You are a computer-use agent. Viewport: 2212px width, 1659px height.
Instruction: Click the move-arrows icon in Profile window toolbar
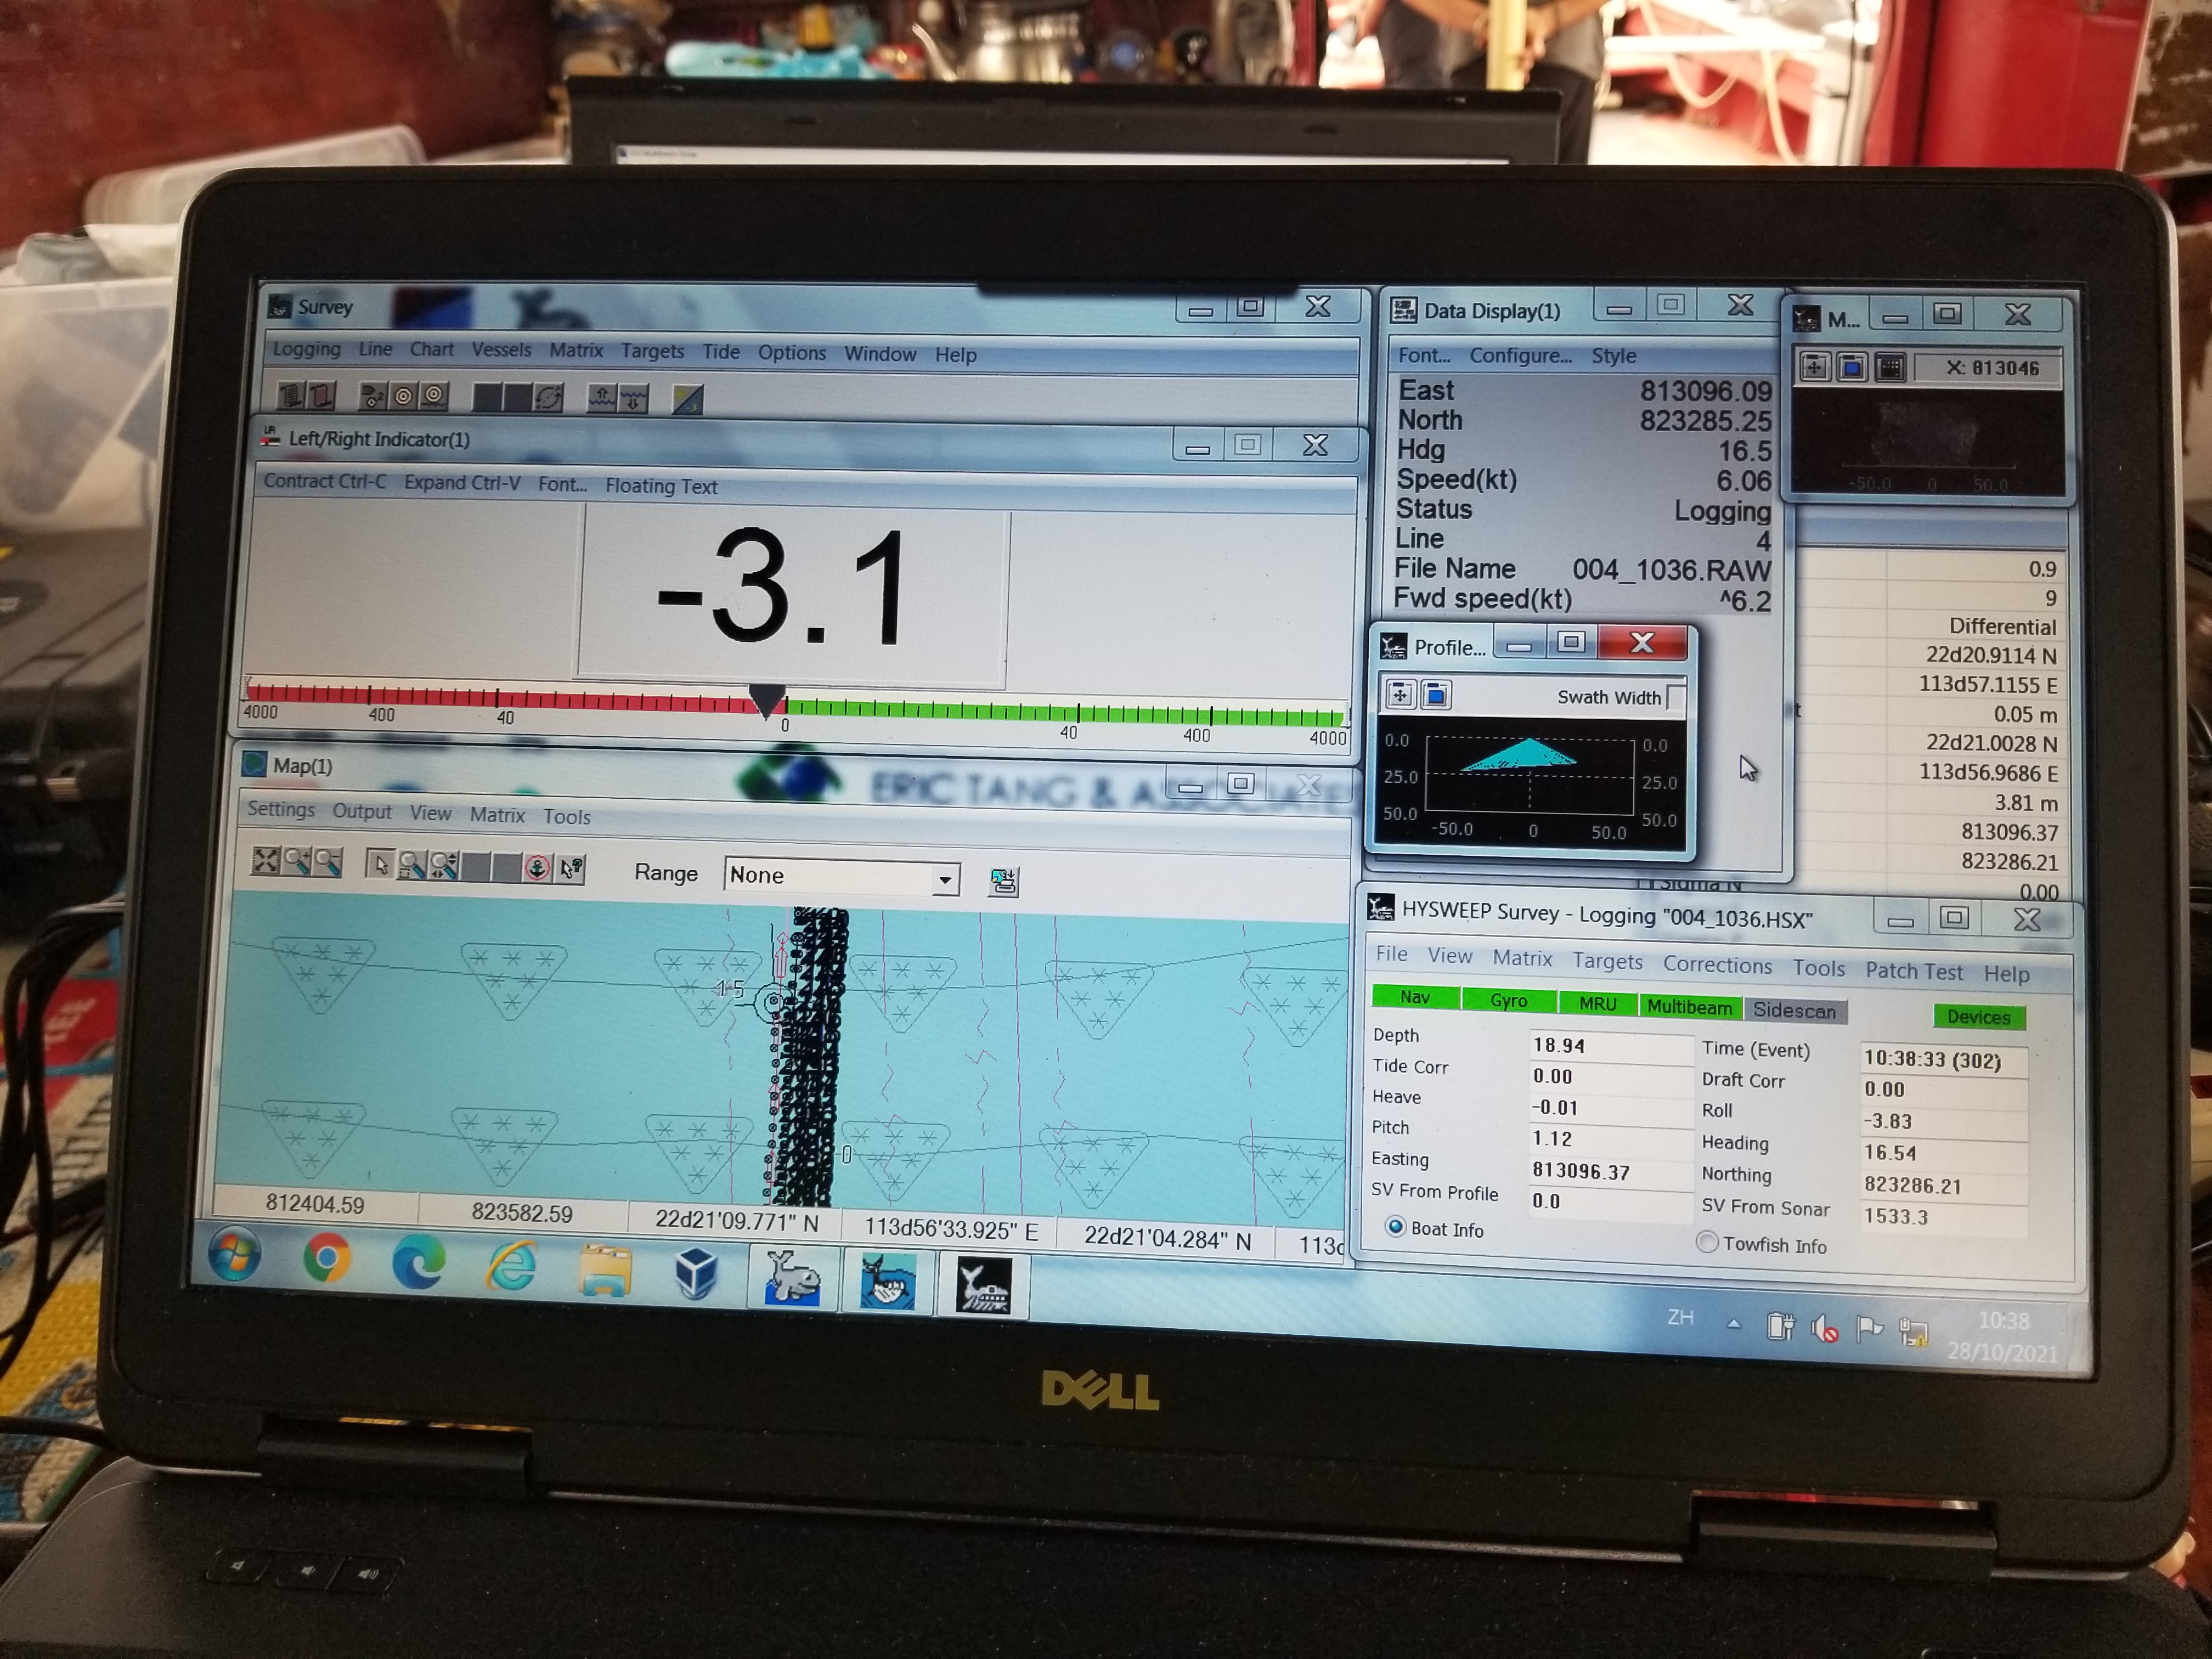click(x=1400, y=694)
